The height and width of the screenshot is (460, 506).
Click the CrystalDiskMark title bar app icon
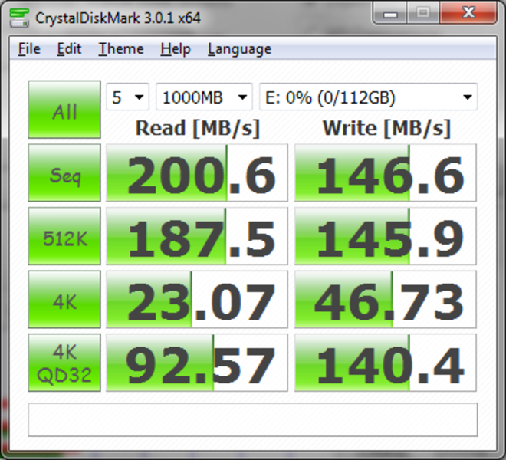point(19,18)
